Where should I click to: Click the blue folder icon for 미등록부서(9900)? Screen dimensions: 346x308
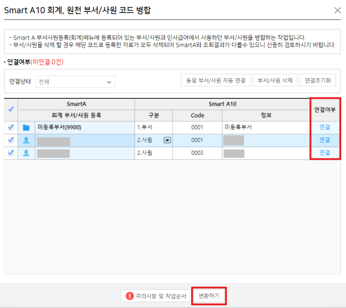pos(26,128)
